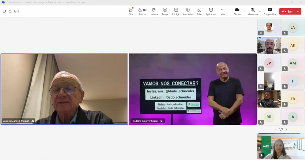Screen dimensions: 305x160
Task: Show the Pessoas participants list
Action: 142,12
